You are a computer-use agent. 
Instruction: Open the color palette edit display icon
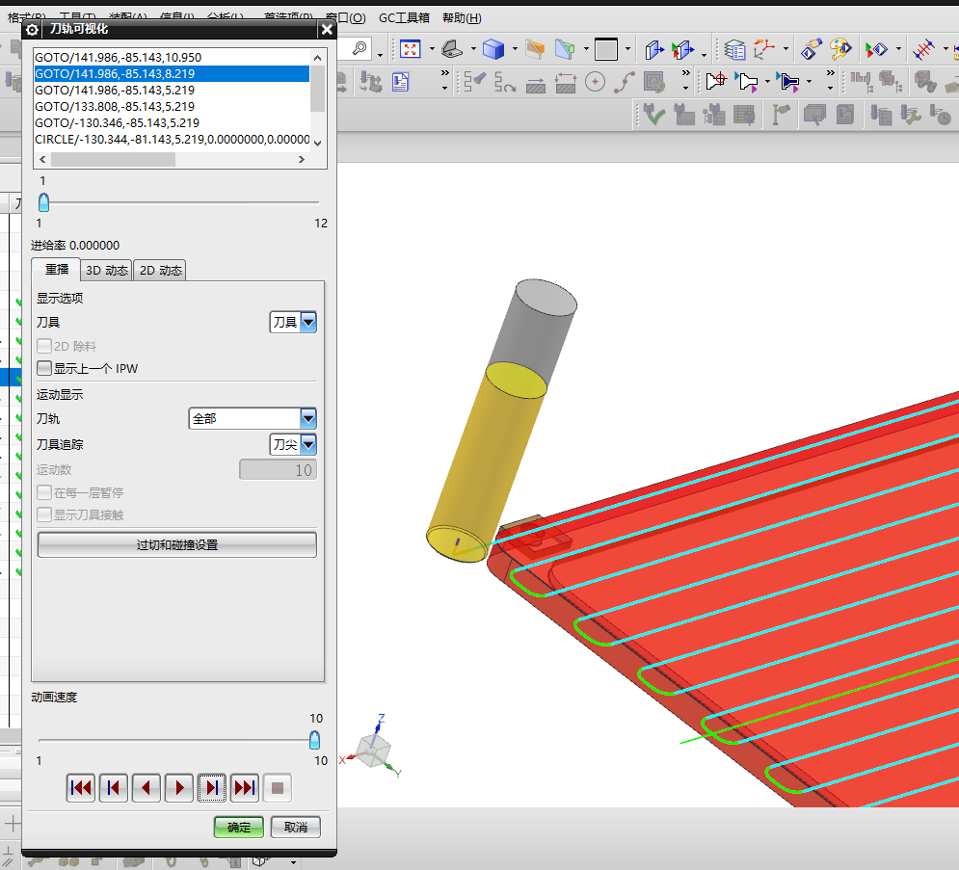point(841,49)
